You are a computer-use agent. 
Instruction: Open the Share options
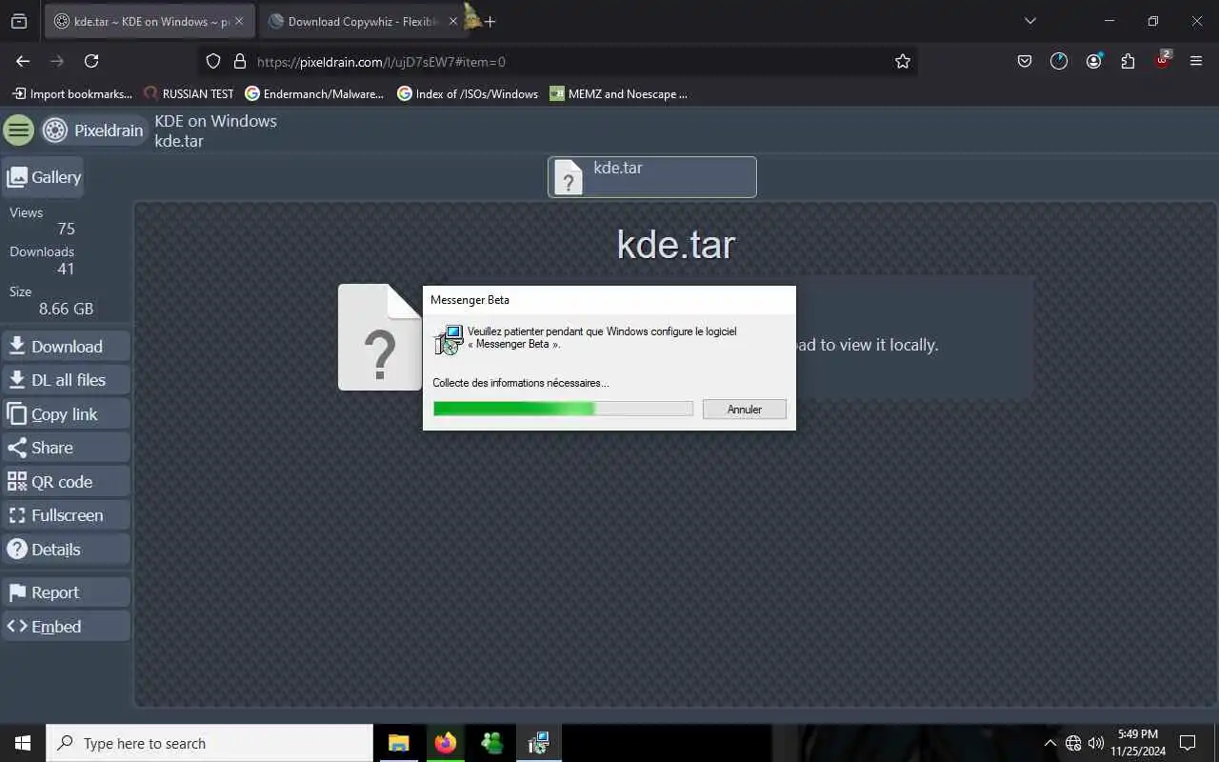coord(66,448)
